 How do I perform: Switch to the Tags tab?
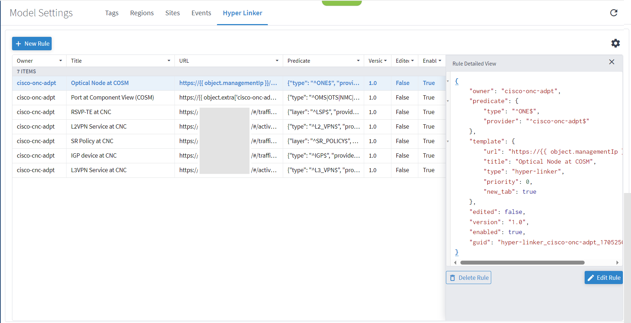(x=111, y=13)
